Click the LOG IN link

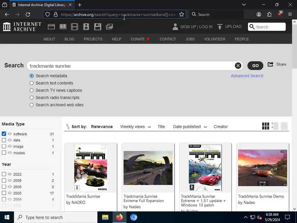[x=206, y=27]
